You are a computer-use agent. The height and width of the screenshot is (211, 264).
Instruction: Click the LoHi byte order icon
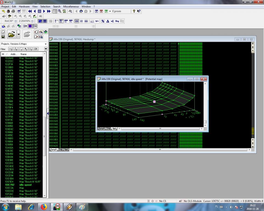(92, 21)
